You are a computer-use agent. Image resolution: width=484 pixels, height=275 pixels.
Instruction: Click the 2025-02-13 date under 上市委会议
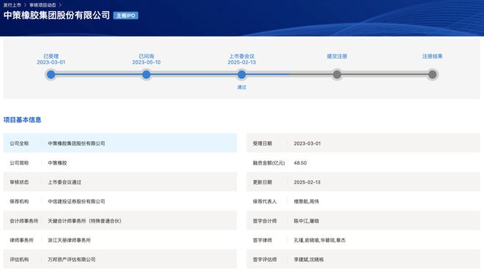(x=242, y=62)
